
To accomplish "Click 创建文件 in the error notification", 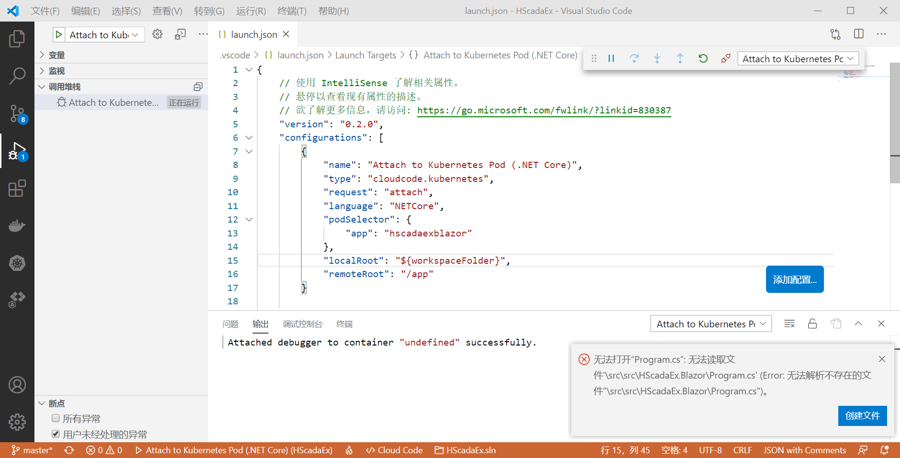I will (x=863, y=416).
